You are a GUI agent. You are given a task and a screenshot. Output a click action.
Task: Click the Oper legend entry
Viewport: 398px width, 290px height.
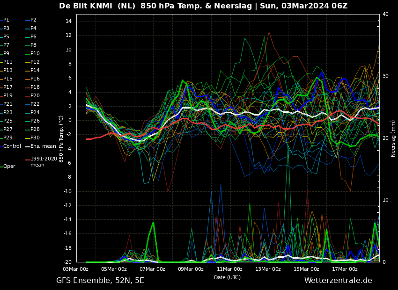point(7,167)
